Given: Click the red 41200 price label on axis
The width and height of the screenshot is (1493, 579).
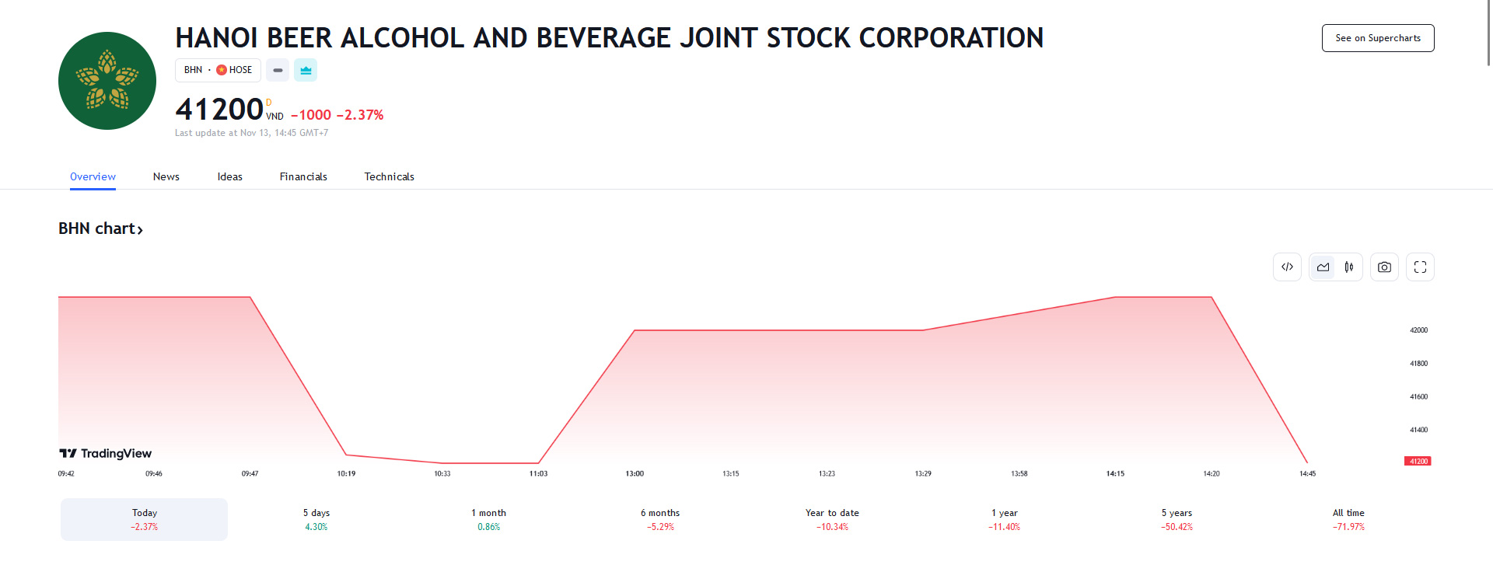Looking at the screenshot, I should (1418, 462).
